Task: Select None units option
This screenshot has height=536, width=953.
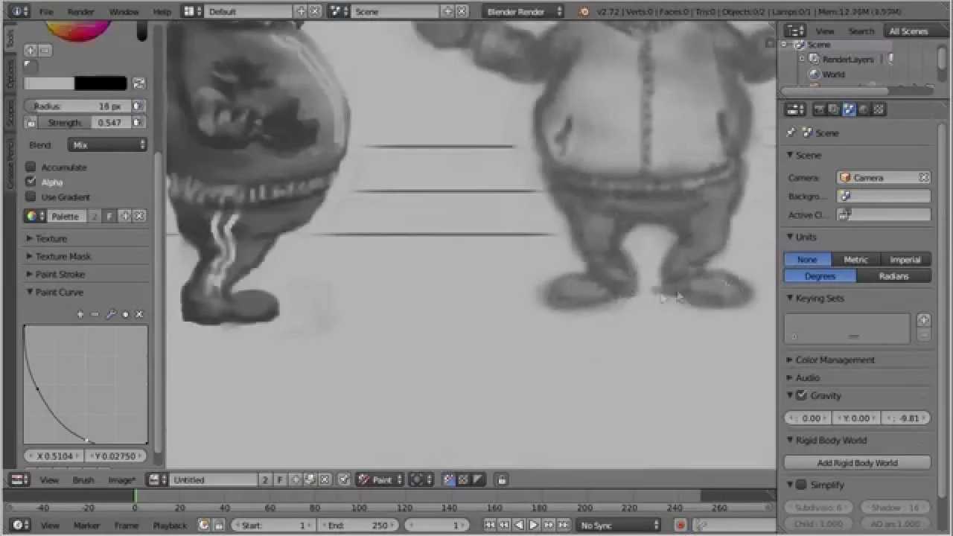Action: click(x=807, y=260)
